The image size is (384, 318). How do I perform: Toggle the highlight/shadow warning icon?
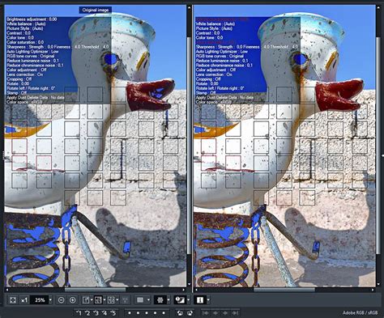click(180, 300)
